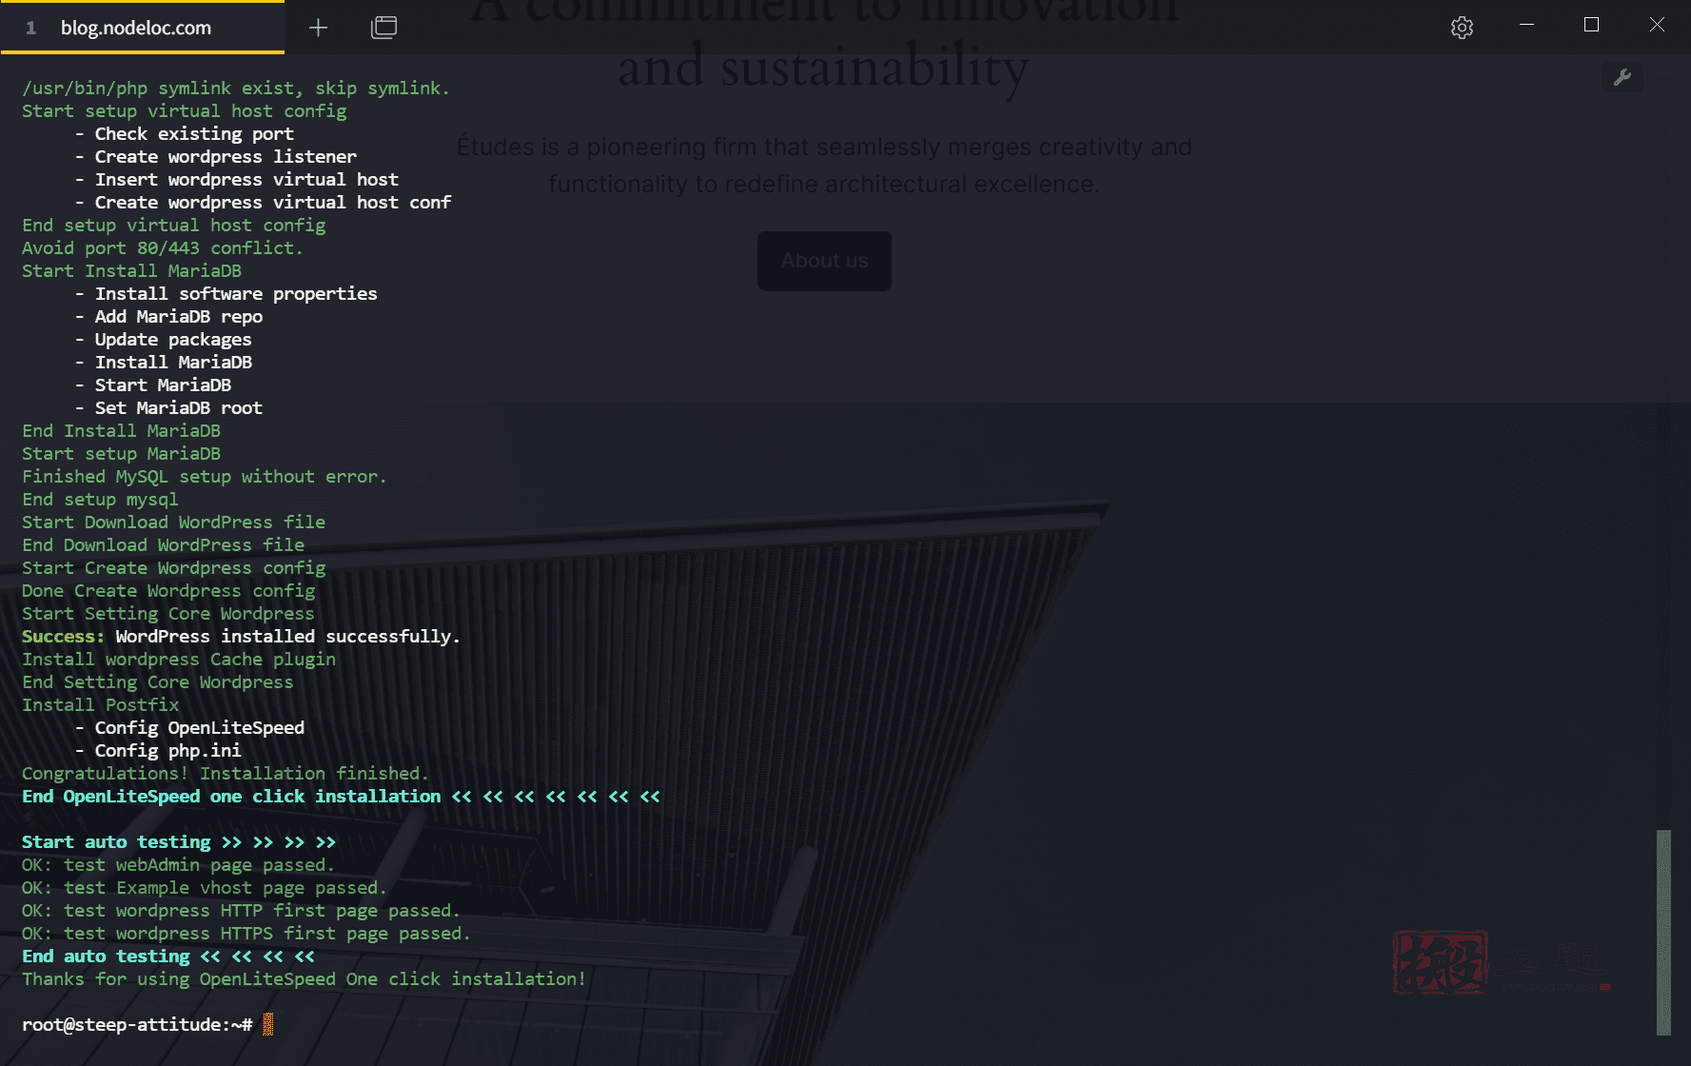Minimize the terminal window
Image resolution: width=1691 pixels, height=1066 pixels.
1527,25
